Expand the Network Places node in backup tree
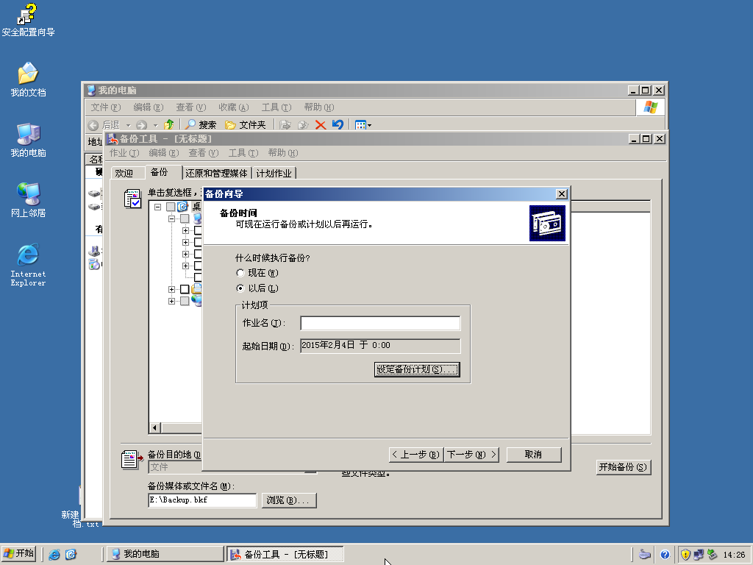753x565 pixels. coord(171,301)
